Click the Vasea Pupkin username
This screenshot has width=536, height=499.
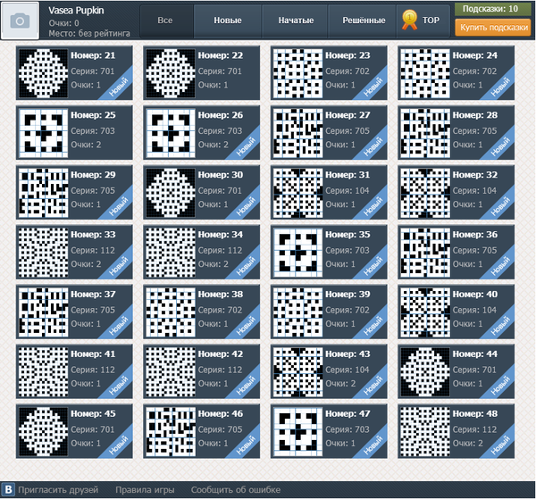coord(79,9)
